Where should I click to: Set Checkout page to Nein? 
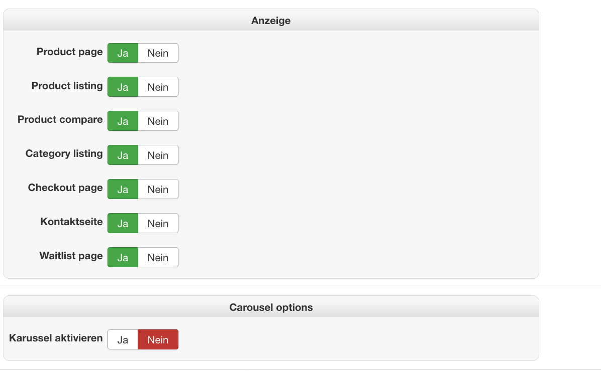[x=158, y=190]
